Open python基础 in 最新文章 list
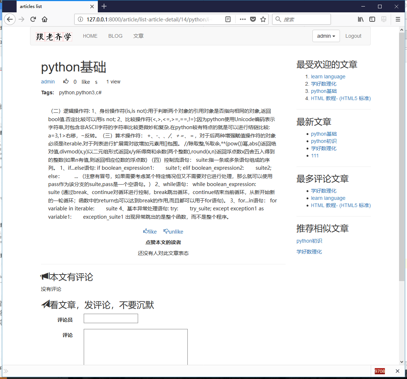The width and height of the screenshot is (407, 379). [324, 134]
